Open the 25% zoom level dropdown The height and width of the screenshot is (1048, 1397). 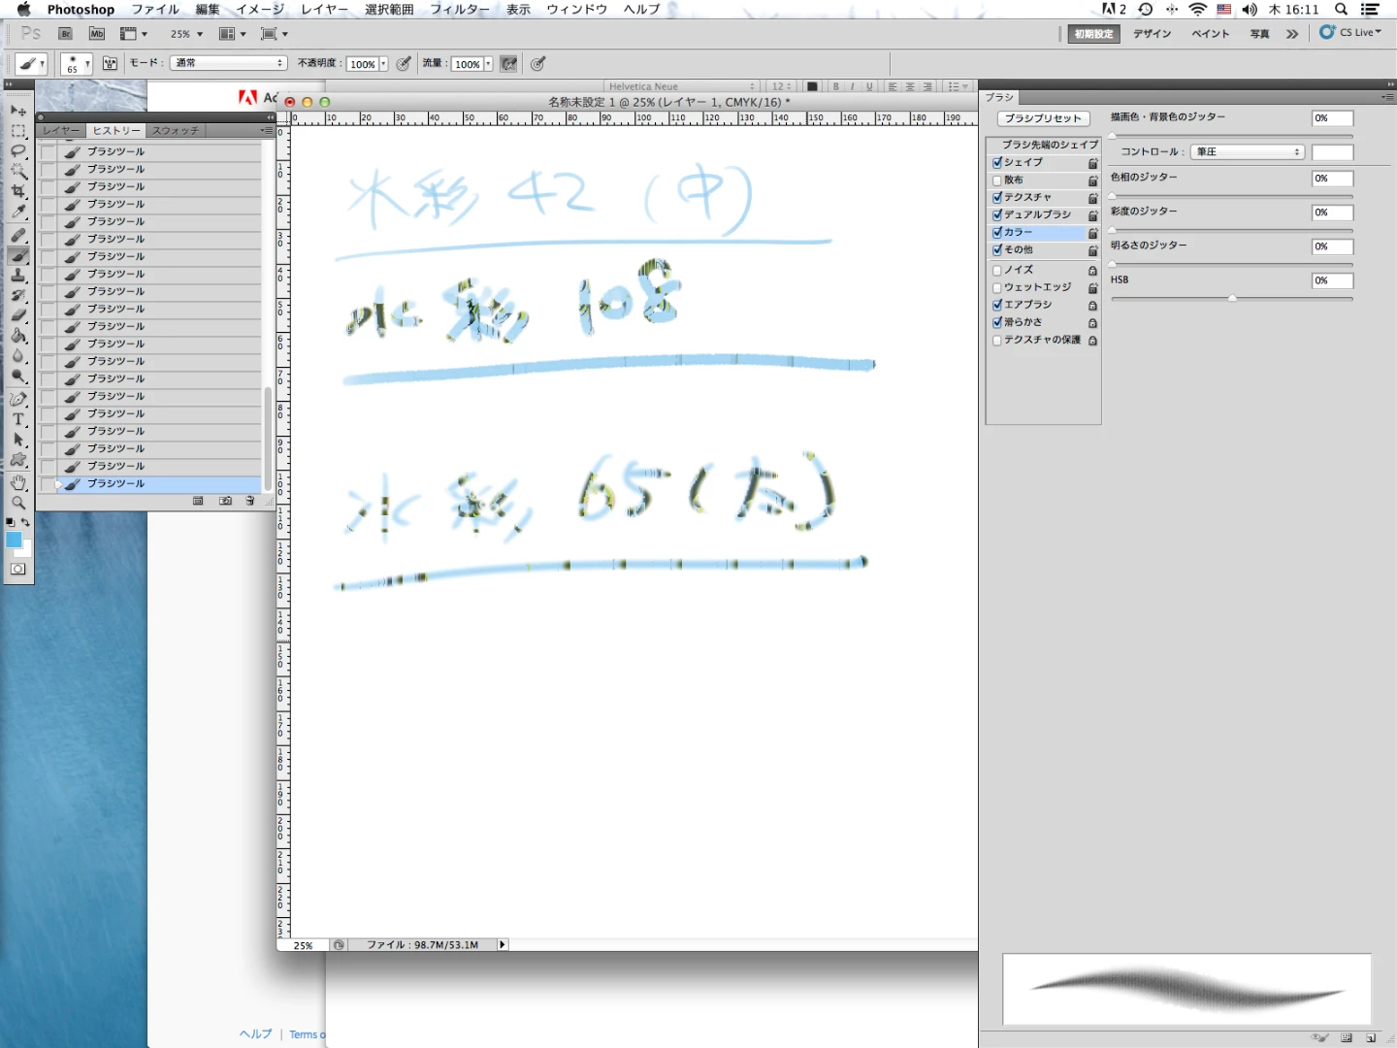pyautogui.click(x=187, y=34)
